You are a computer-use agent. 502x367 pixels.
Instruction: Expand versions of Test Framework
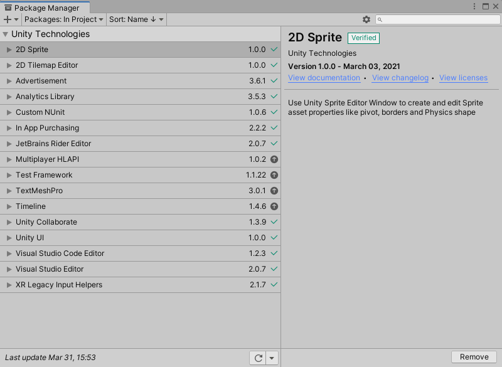point(9,175)
